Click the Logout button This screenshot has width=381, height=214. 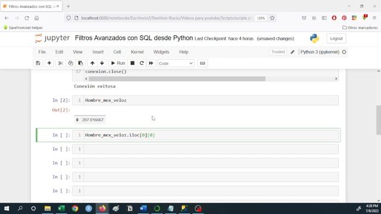click(x=336, y=38)
